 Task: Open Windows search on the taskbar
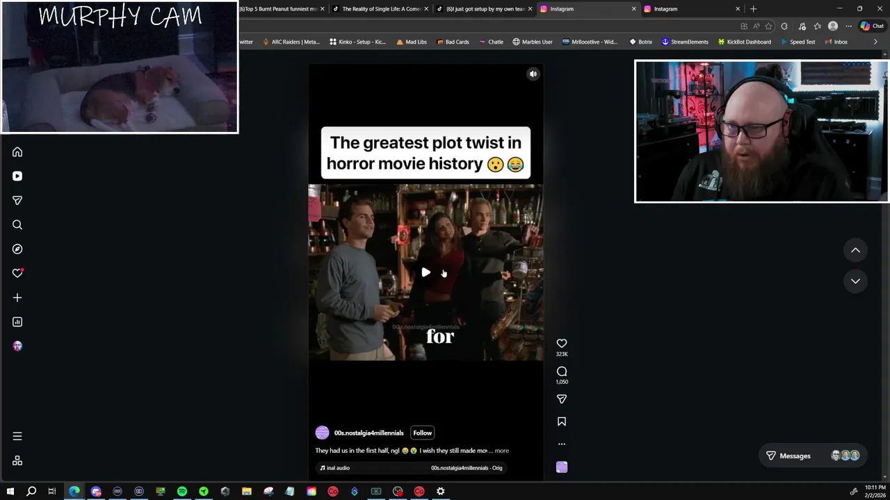[x=31, y=492]
